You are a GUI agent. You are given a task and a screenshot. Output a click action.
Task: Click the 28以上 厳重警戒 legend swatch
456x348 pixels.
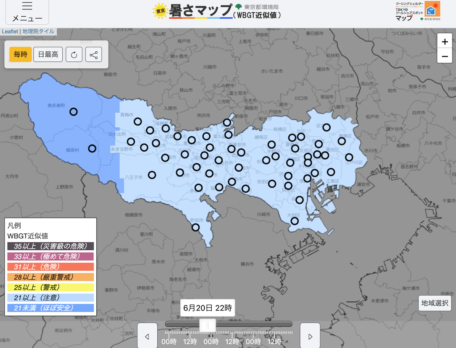click(51, 277)
